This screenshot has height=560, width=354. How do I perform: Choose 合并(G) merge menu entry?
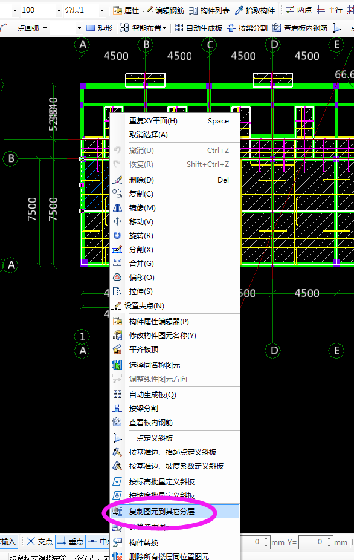click(175, 264)
